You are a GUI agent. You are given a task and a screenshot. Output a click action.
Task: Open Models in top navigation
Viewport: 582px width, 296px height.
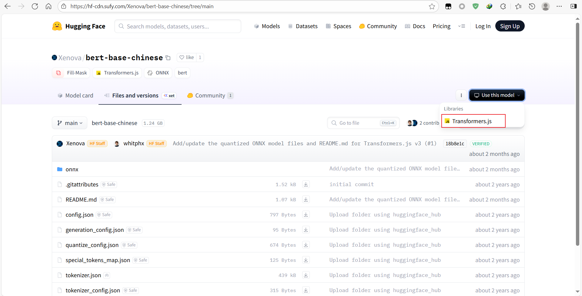(x=267, y=26)
